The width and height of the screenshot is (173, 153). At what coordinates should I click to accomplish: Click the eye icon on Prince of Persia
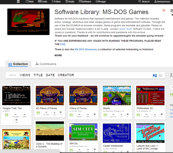click(79, 114)
